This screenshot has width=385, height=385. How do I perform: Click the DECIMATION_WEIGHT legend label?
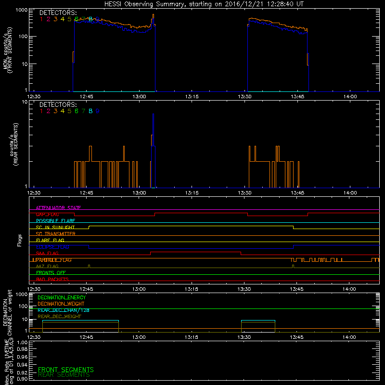point(61,304)
